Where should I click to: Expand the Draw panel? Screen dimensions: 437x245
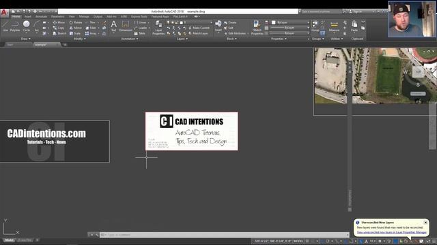tap(26, 39)
